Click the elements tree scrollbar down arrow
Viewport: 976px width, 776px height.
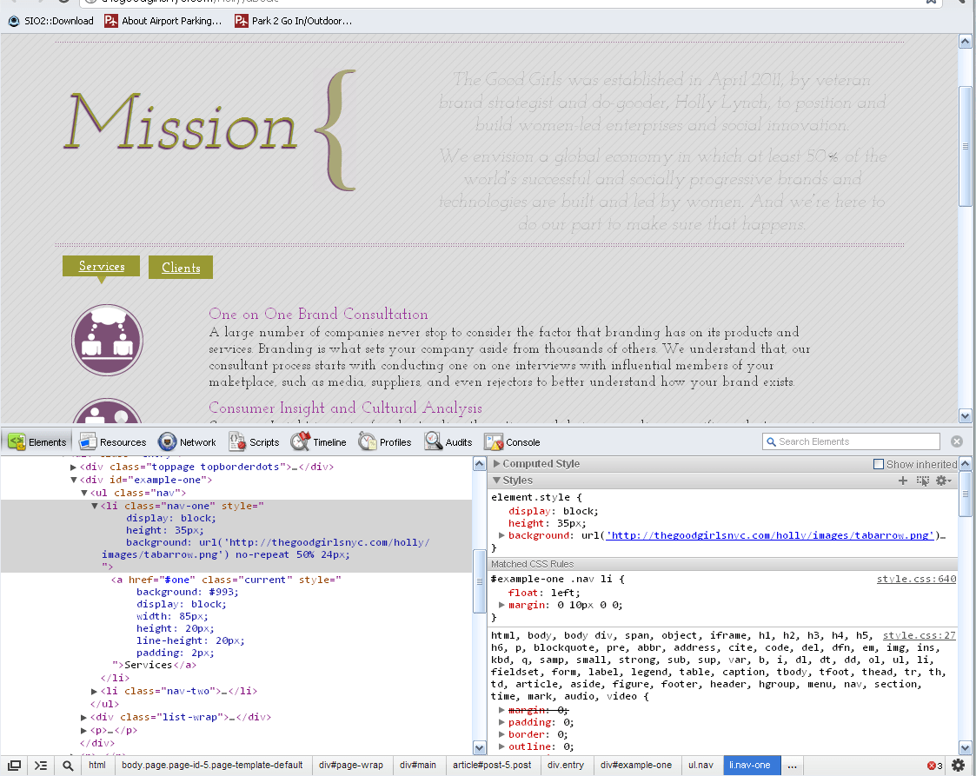coord(479,748)
